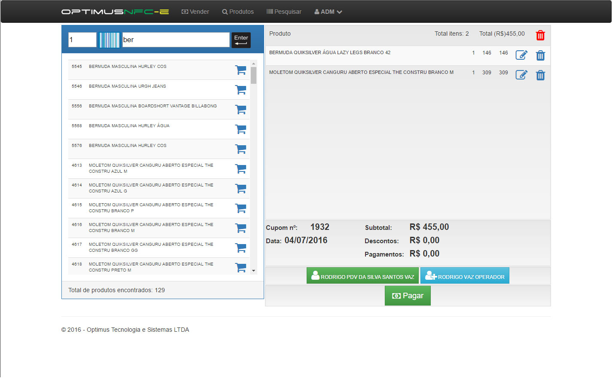Select row 'BERMUDA MASCULINA BOARDSHORT VANTAGE BILLABONG'
The width and height of the screenshot is (612, 379).
pos(159,109)
